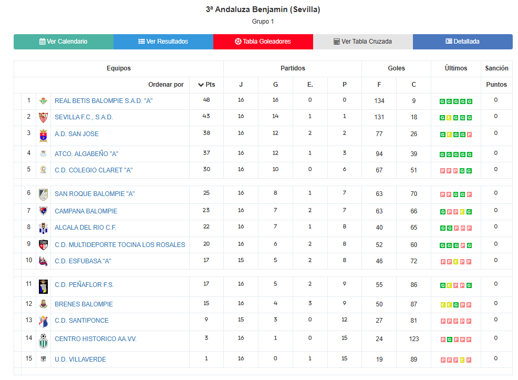Click the green G badge in Brenes Balompie's Últimos
Viewport: 518px width, 380px height.
tap(456, 305)
